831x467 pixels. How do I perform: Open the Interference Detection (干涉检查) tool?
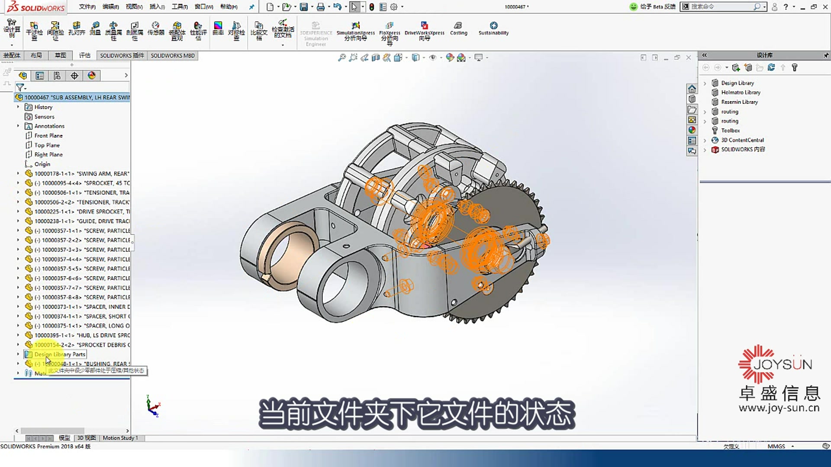click(34, 31)
